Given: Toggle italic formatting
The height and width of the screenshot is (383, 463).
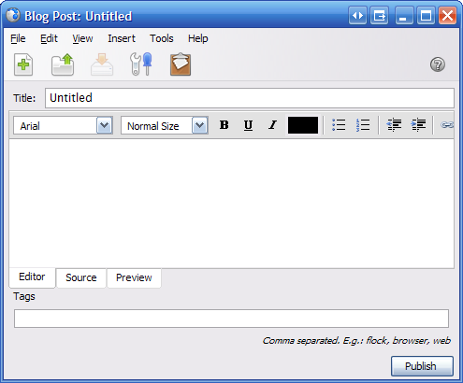Looking at the screenshot, I should 272,125.
